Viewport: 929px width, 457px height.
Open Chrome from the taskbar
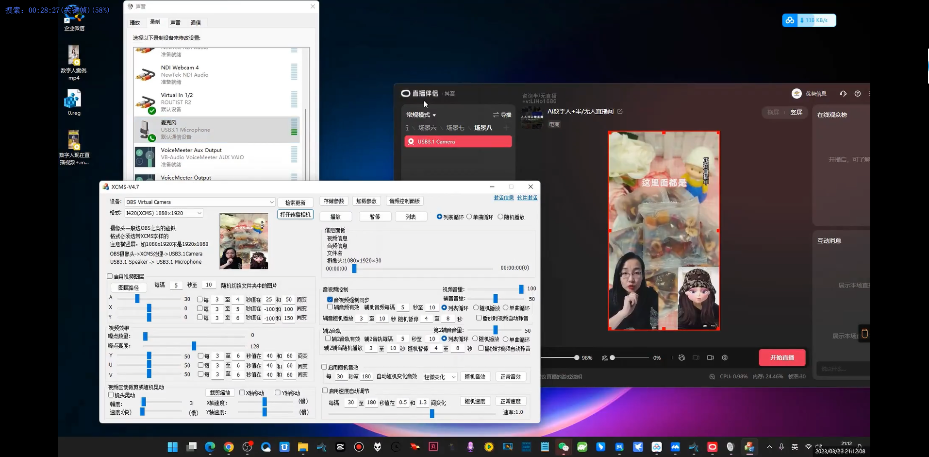pos(228,447)
